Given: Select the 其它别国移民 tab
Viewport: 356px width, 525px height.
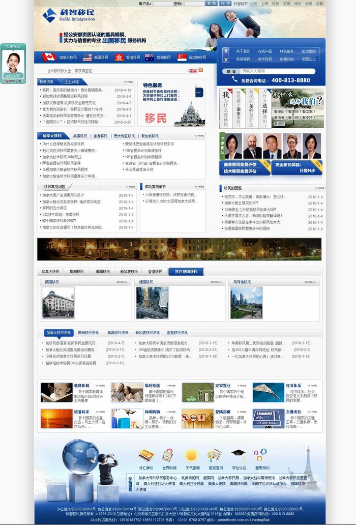Looking at the screenshot, I should coord(186,272).
